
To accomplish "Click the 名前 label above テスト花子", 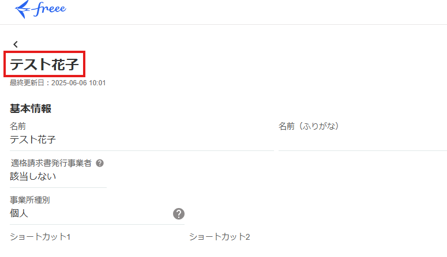I will (x=18, y=126).
